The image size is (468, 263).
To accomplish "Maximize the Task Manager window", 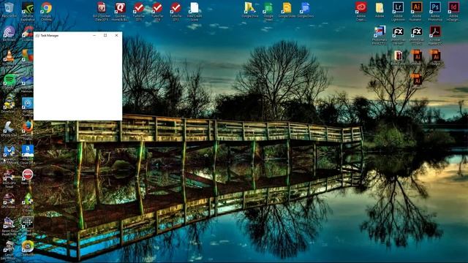I will pyautogui.click(x=105, y=35).
